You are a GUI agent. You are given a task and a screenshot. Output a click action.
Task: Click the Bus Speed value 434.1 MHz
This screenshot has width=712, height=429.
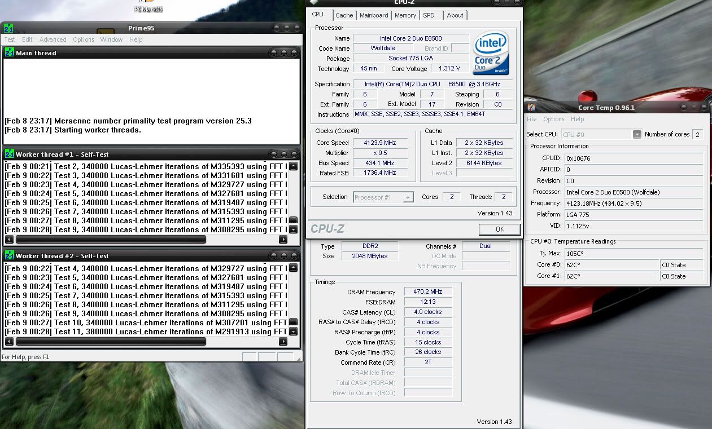379,163
